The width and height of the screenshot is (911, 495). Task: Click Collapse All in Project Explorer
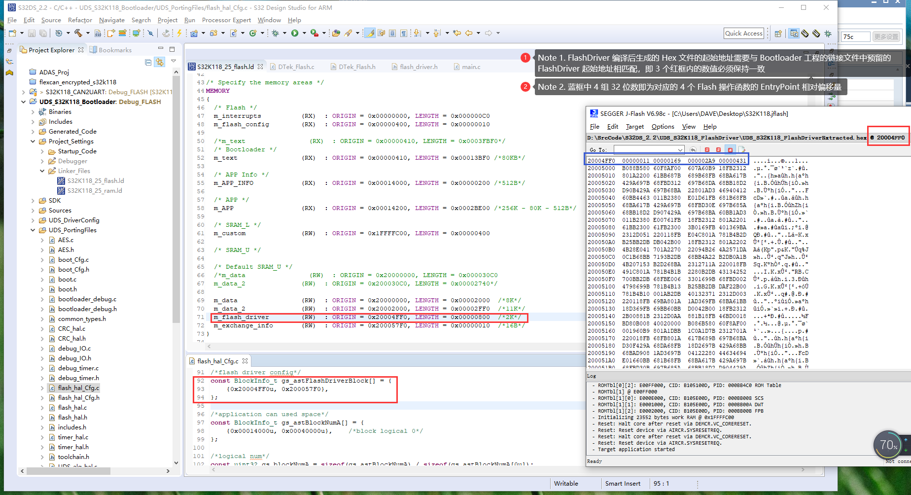[x=148, y=62]
